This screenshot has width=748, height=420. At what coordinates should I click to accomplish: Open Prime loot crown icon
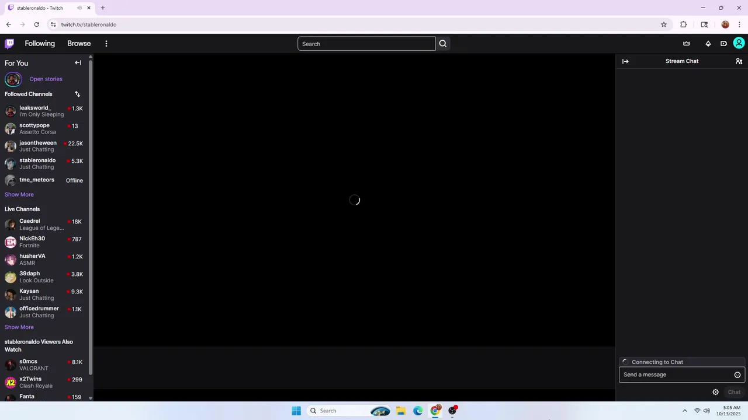[687, 44]
